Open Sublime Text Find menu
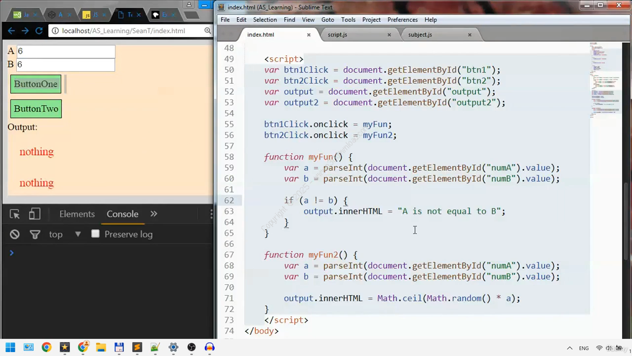Viewport: 632px width, 356px height. pyautogui.click(x=289, y=20)
